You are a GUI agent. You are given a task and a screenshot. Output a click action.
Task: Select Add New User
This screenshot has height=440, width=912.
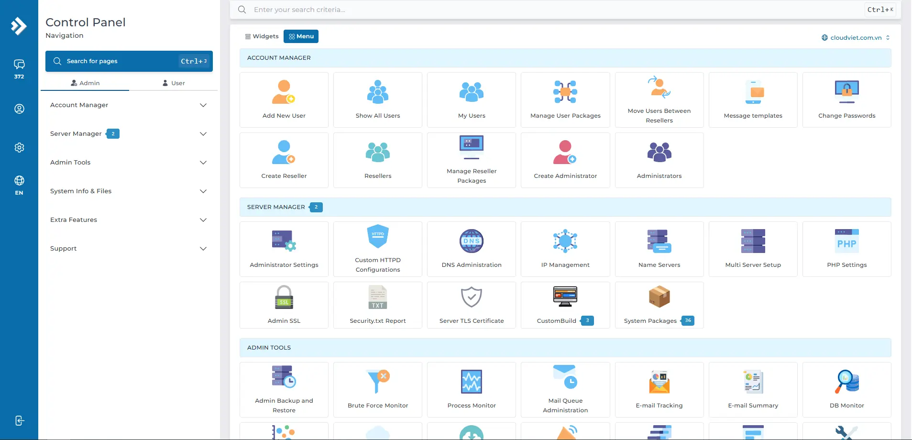pos(284,99)
